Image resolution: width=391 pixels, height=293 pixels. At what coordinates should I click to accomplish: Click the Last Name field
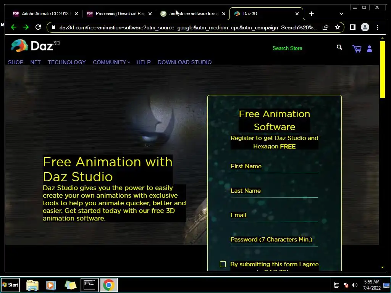(274, 191)
